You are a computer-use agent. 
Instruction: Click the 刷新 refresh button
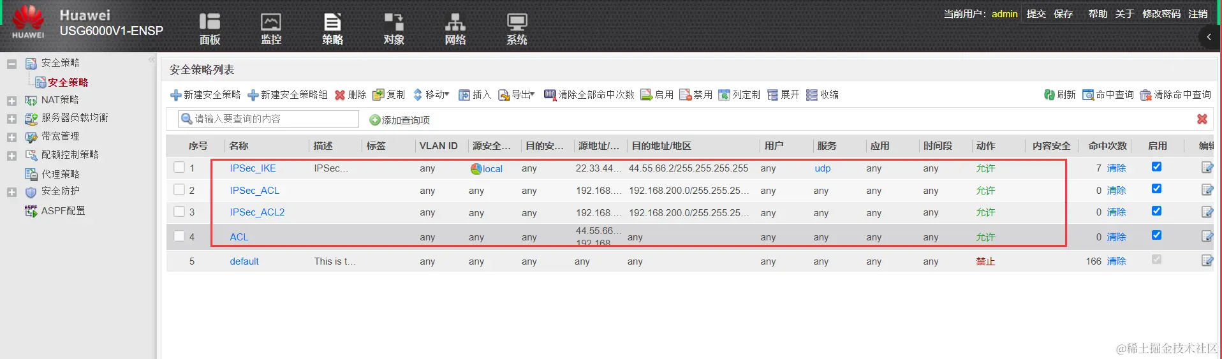coord(1059,94)
